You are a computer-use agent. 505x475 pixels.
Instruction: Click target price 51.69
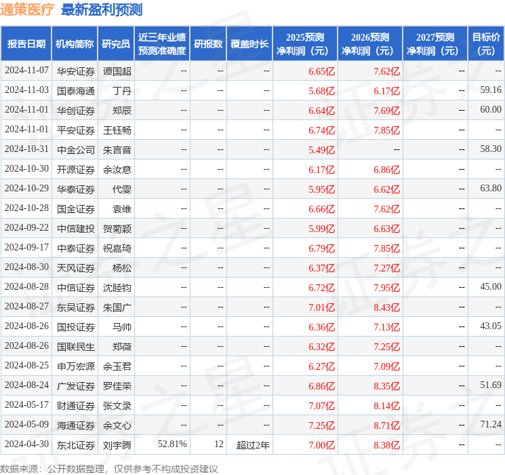[491, 385]
